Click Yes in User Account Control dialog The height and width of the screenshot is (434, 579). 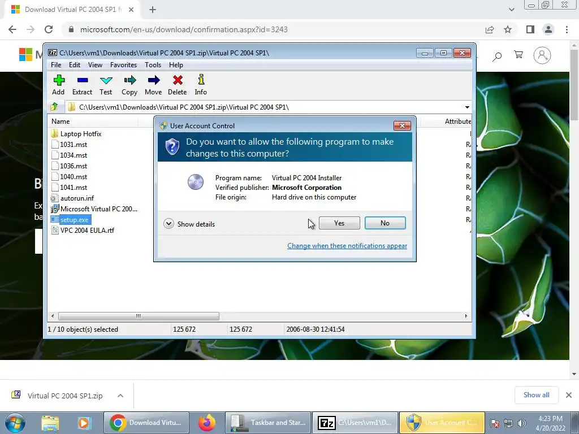[339, 223]
